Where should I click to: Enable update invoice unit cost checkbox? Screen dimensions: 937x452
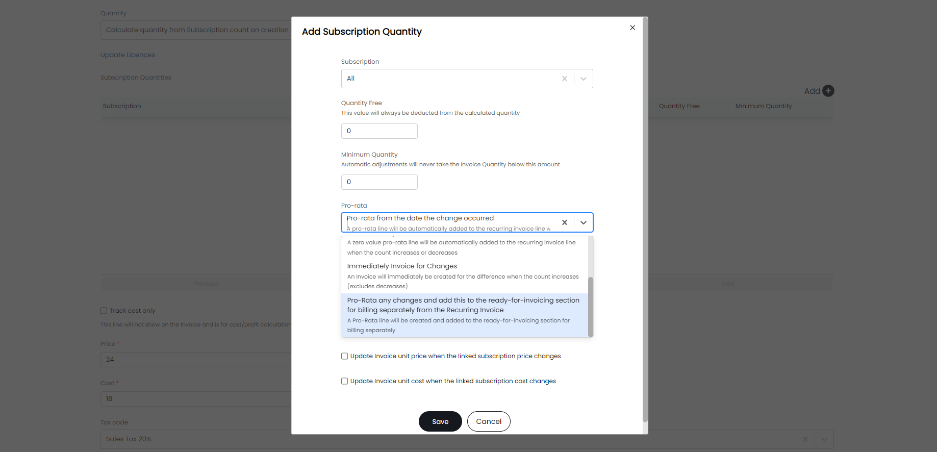[x=345, y=381]
